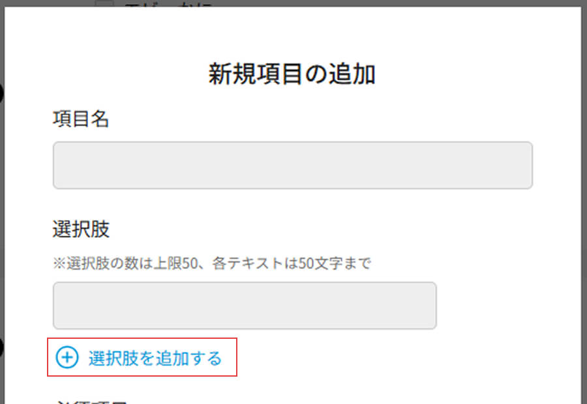Focus the 選択肢 option text field

(x=245, y=306)
